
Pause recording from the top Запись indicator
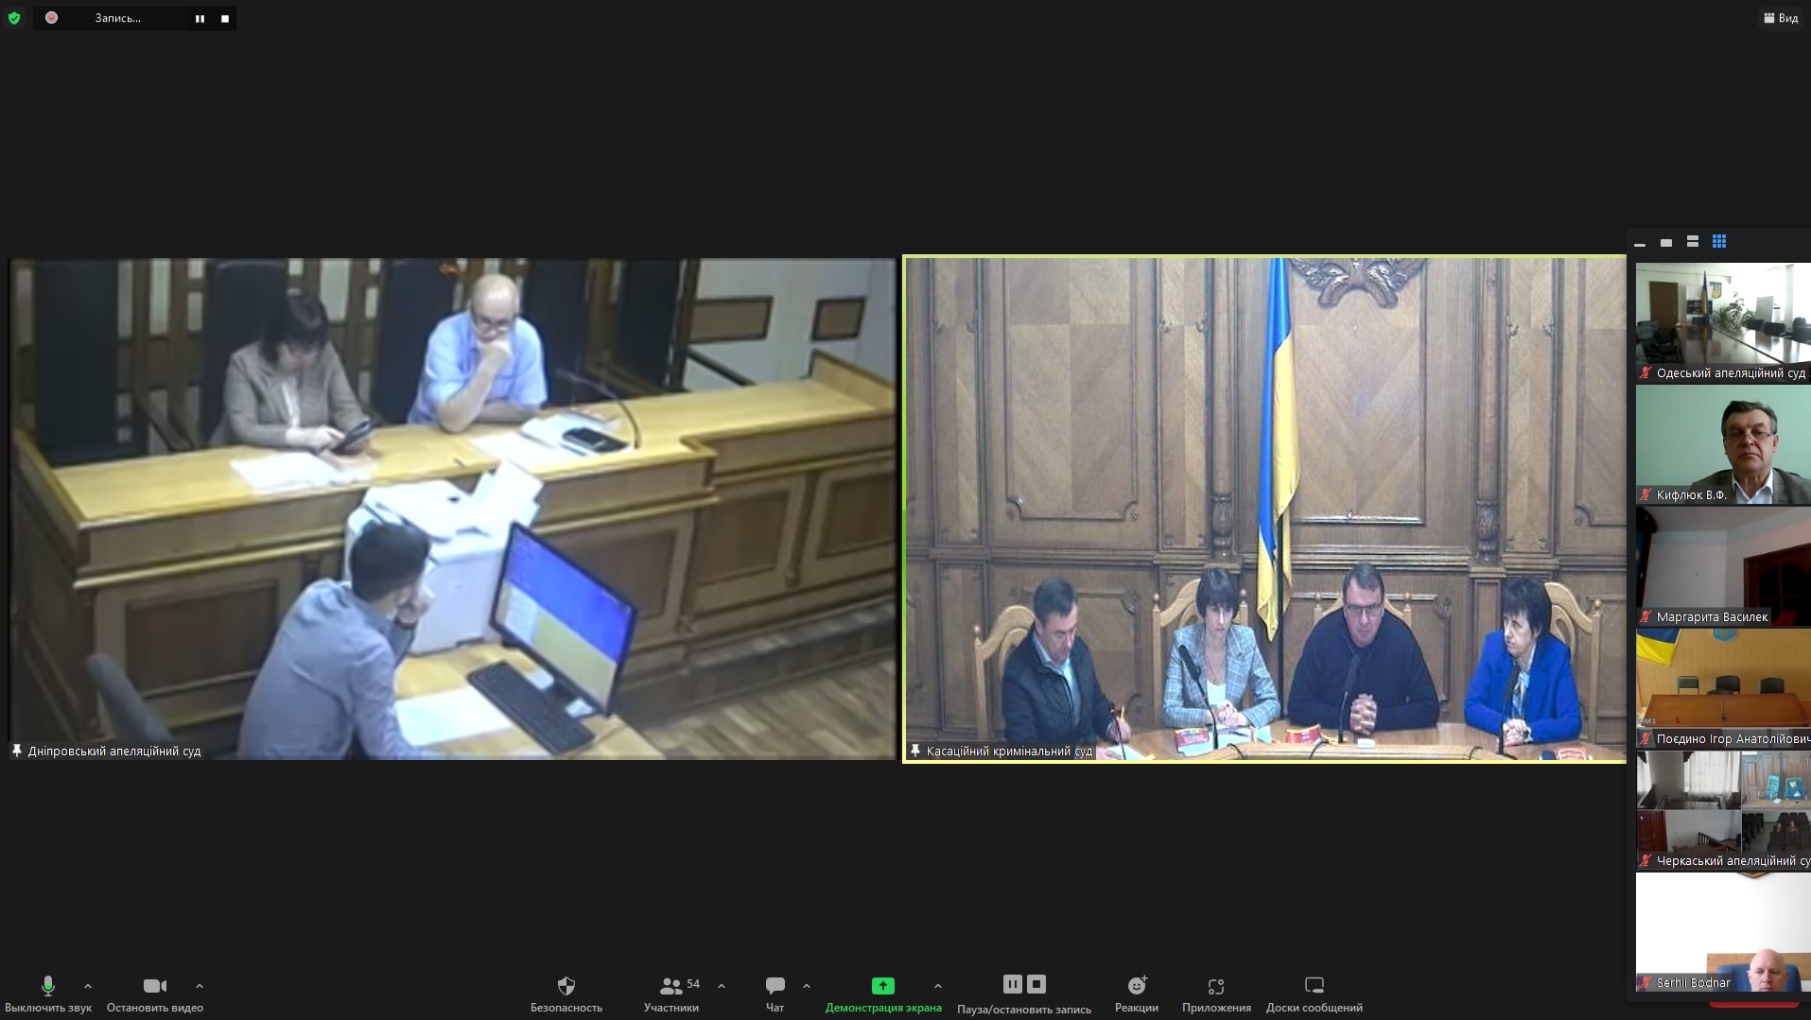(x=200, y=19)
